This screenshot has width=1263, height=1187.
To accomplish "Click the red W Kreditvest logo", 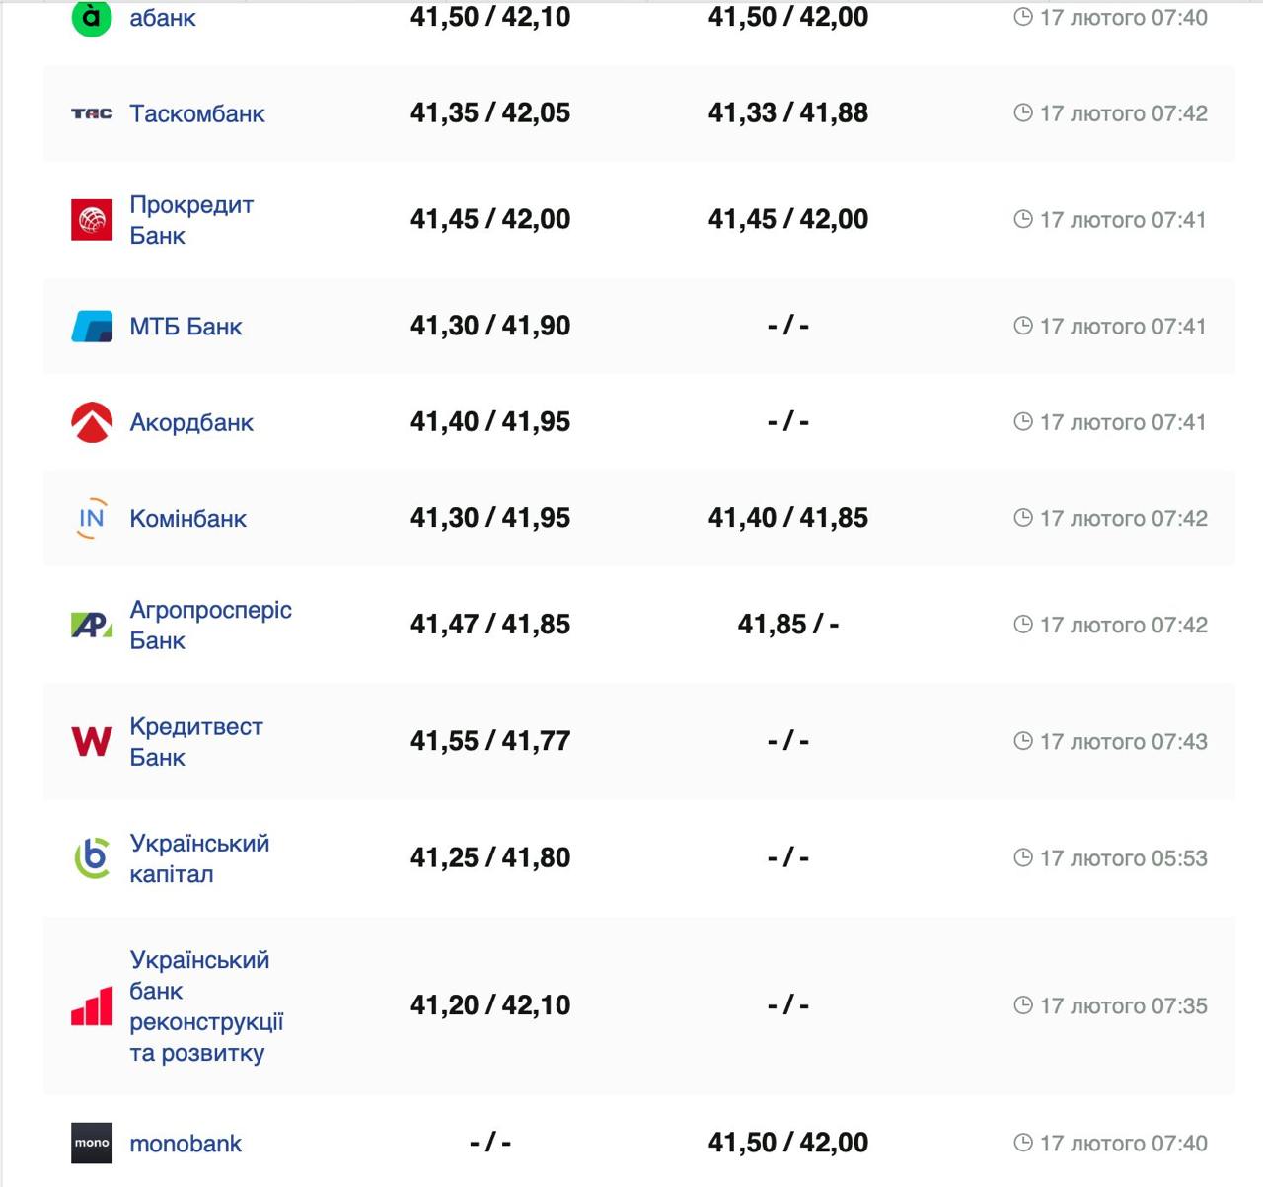I will [x=92, y=741].
